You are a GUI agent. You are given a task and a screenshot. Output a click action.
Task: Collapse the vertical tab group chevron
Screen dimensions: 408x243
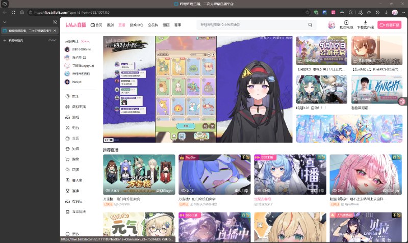click(x=5, y=22)
